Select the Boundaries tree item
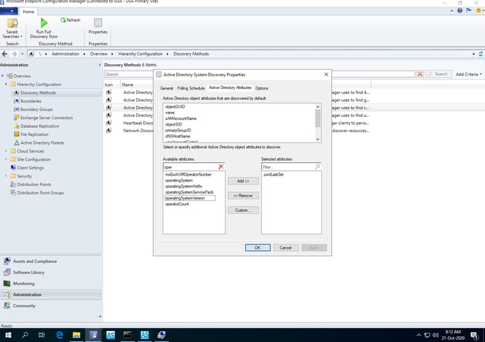The width and height of the screenshot is (485, 342). click(x=31, y=101)
